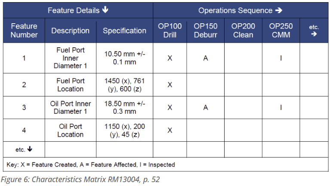Select the Fuel Port Inner Diameter 1 cell
The width and height of the screenshot is (330, 186).
tap(71, 58)
